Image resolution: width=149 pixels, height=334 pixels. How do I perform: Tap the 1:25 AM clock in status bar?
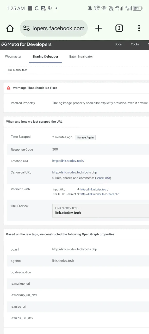point(16,8)
